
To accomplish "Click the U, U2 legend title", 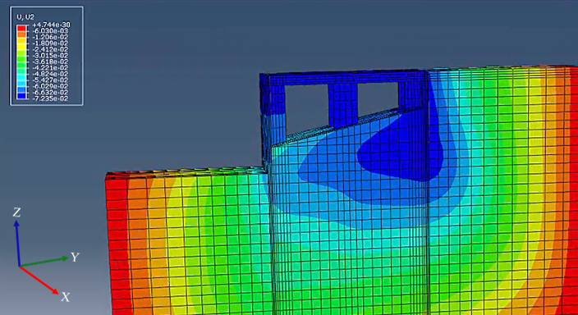I will pyautogui.click(x=25, y=17).
